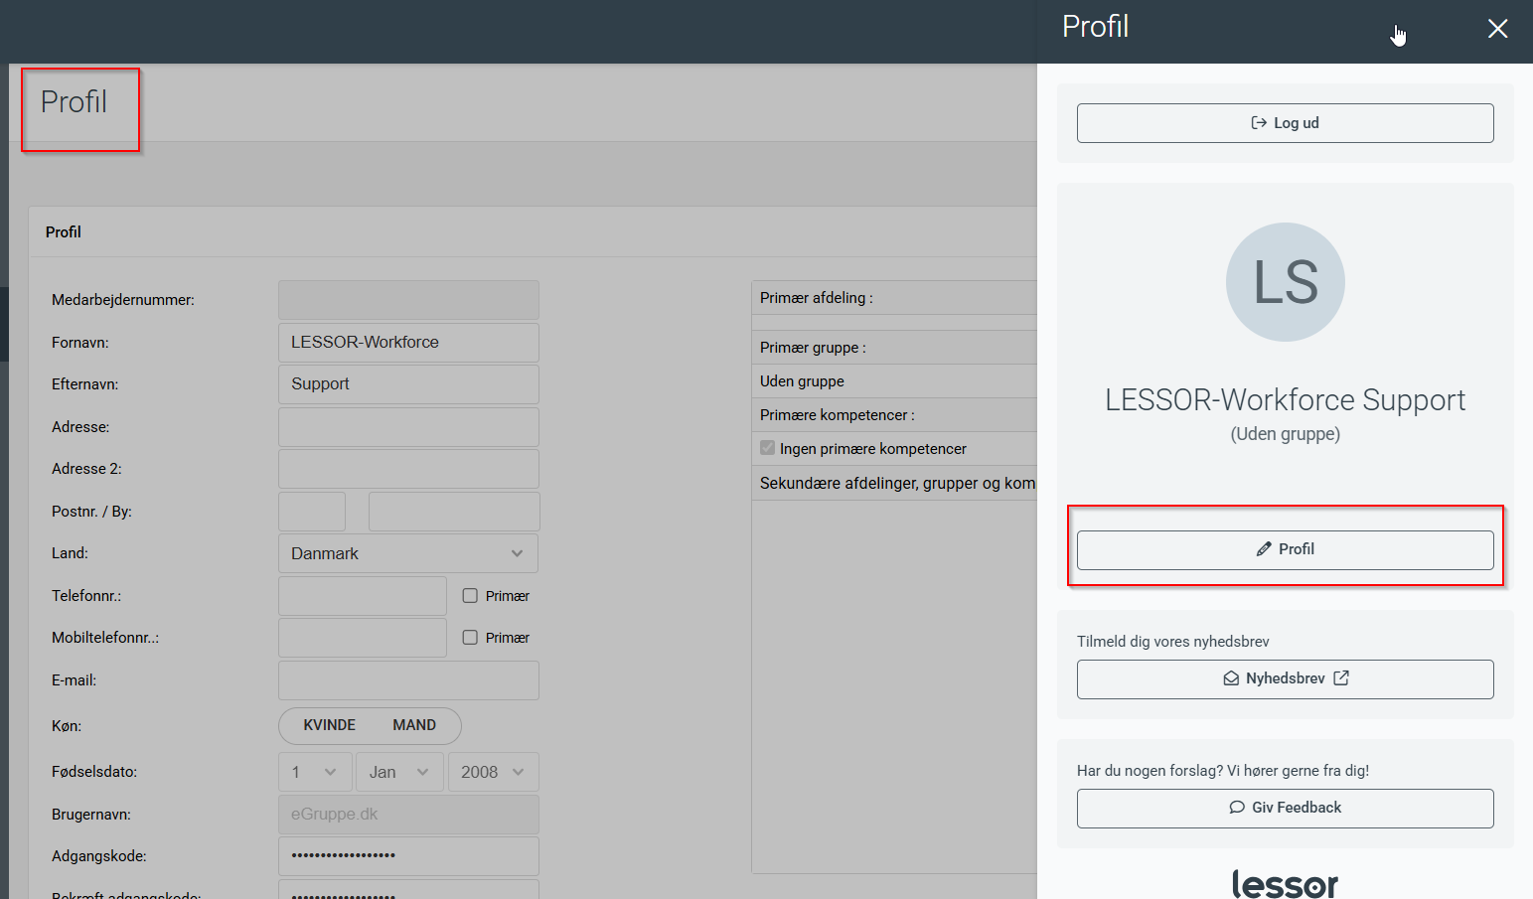Viewport: 1533px width, 899px height.
Task: Check the Mobiltelefonnr. Primær checkbox
Action: coord(470,638)
